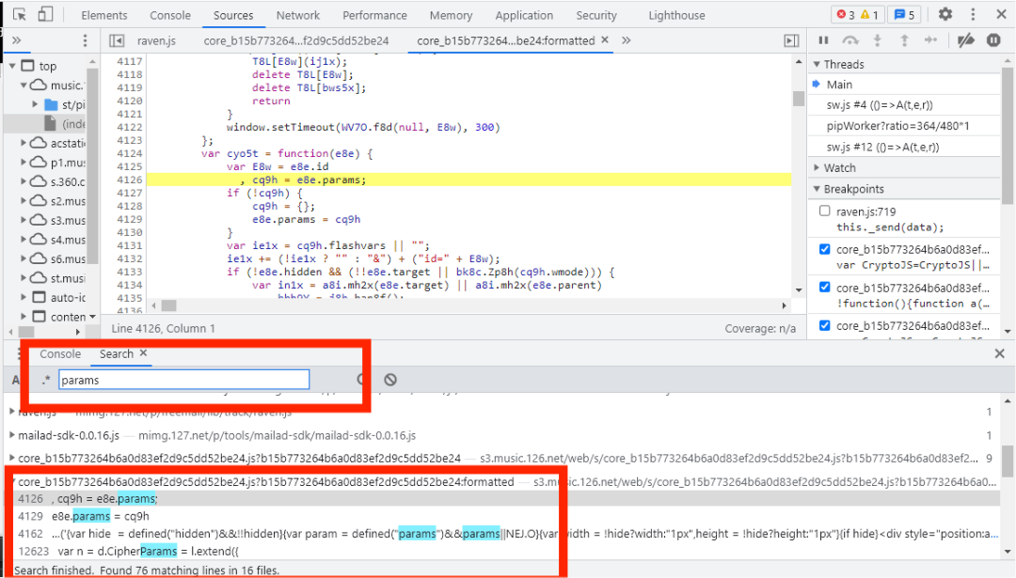
Task: Collapse the top frame tree node
Action: 12,66
